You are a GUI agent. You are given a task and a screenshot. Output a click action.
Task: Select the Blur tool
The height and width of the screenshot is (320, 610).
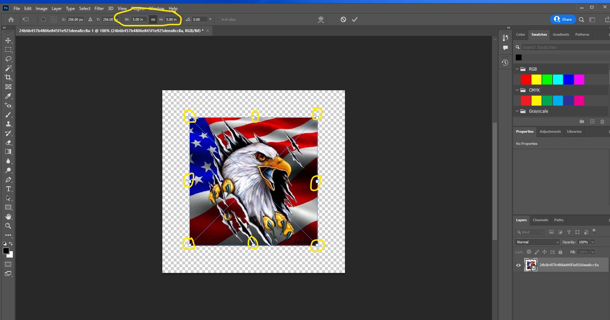[x=8, y=161]
